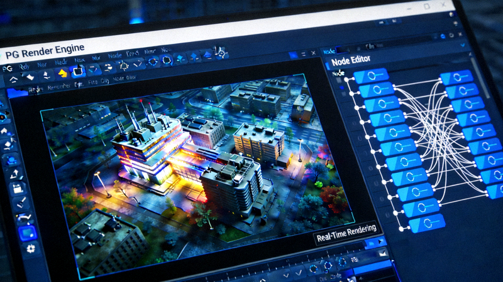Select the yellow arrow tool in the toolbar

[62, 73]
